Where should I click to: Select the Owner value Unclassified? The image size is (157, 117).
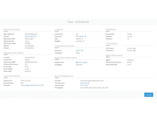[29, 46]
